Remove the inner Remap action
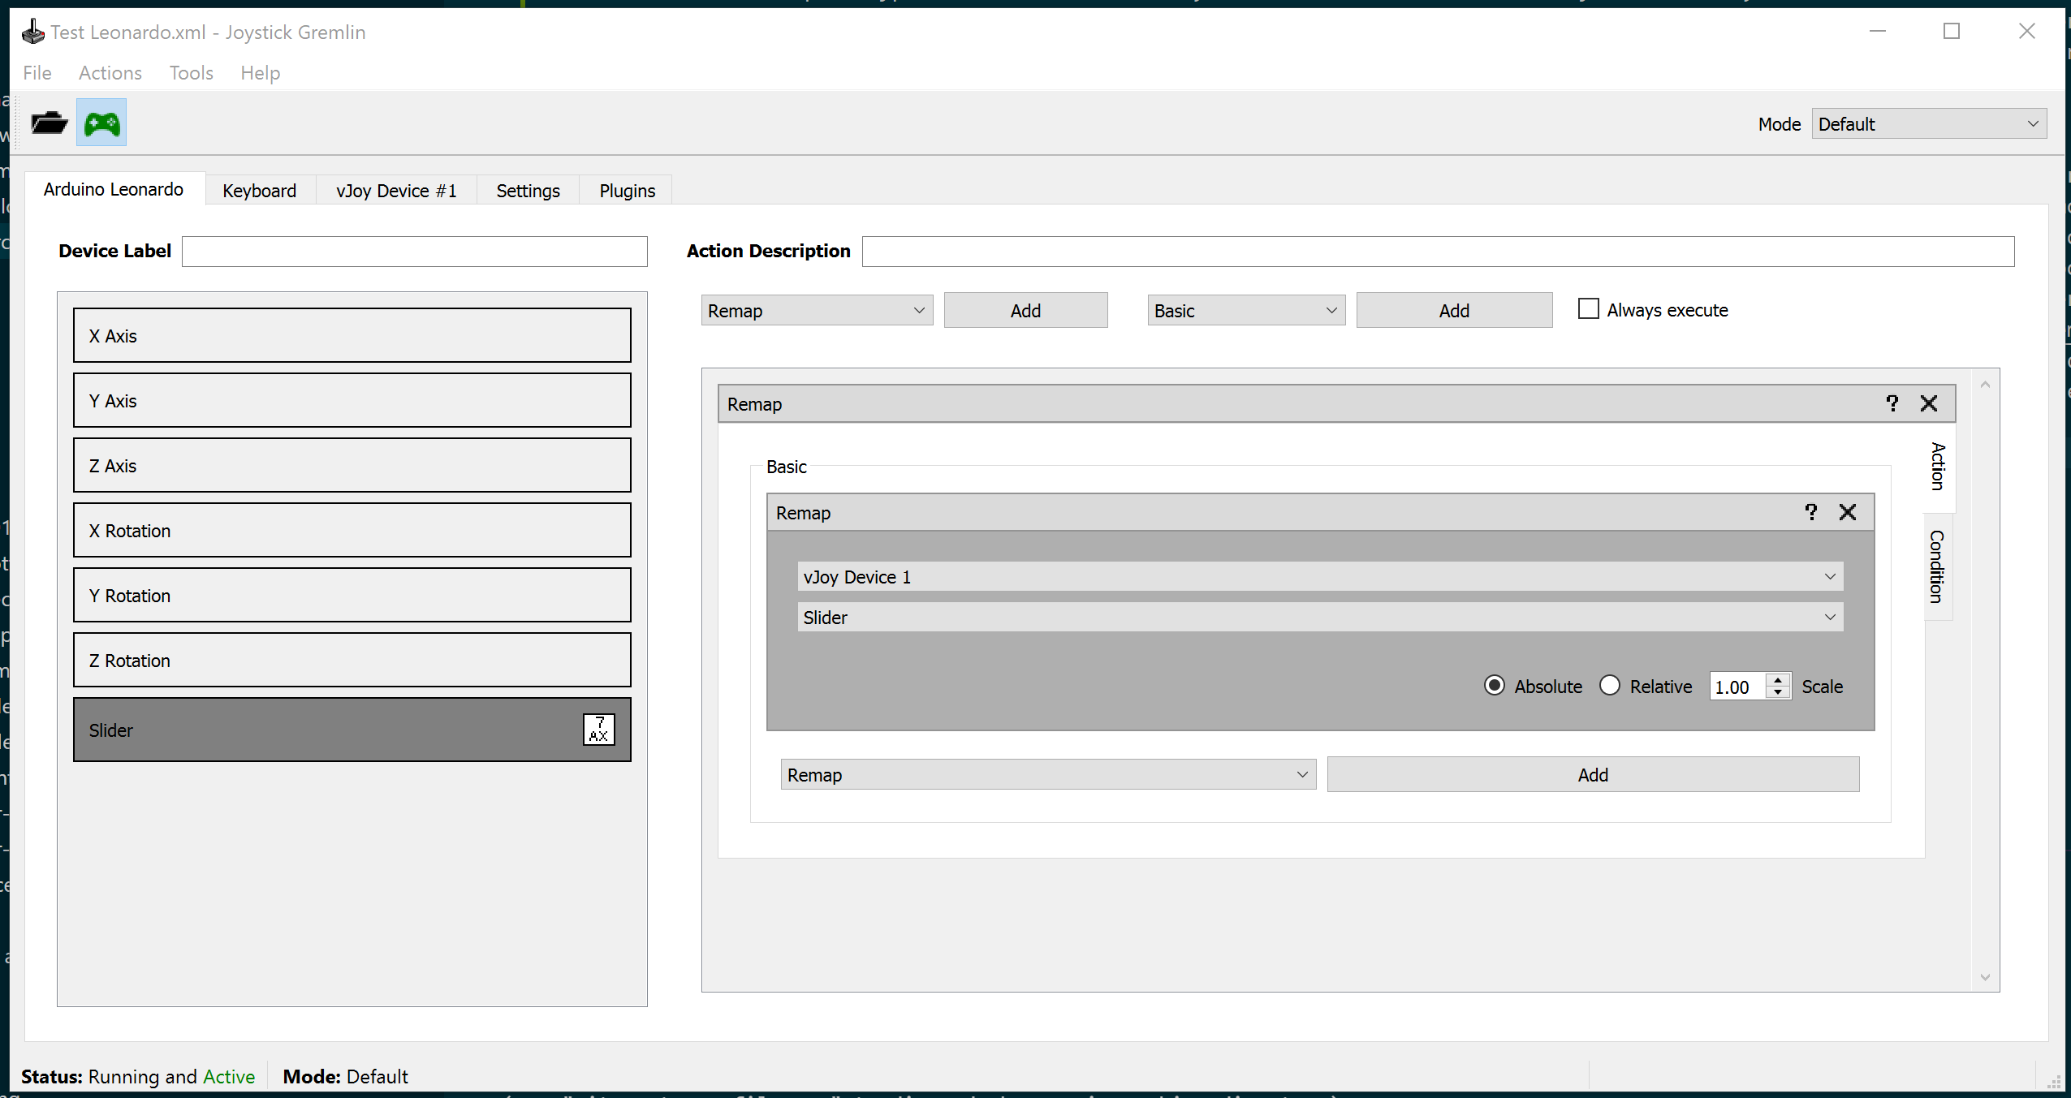 point(1848,512)
